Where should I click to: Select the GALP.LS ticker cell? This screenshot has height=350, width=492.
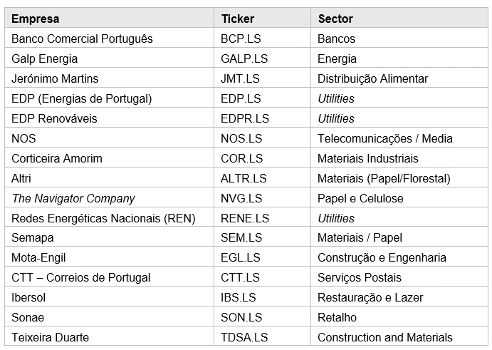[262, 58]
